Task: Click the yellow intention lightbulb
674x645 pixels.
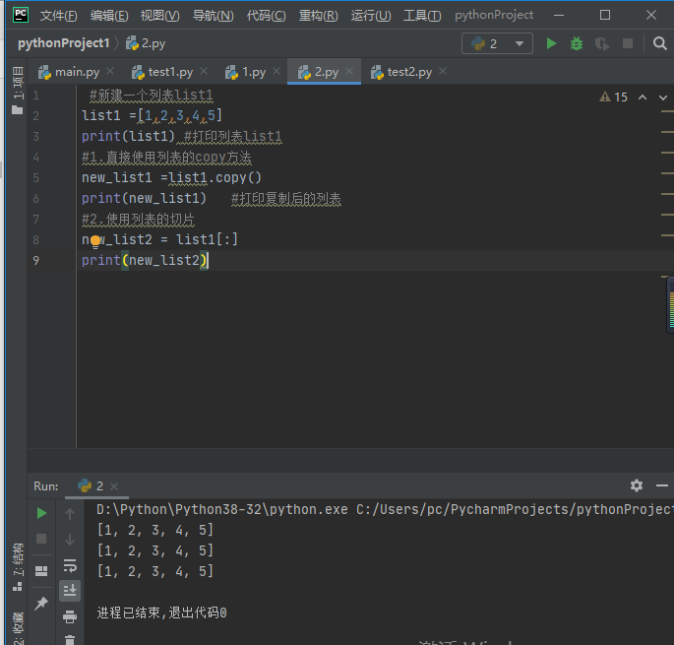Action: pyautogui.click(x=95, y=241)
